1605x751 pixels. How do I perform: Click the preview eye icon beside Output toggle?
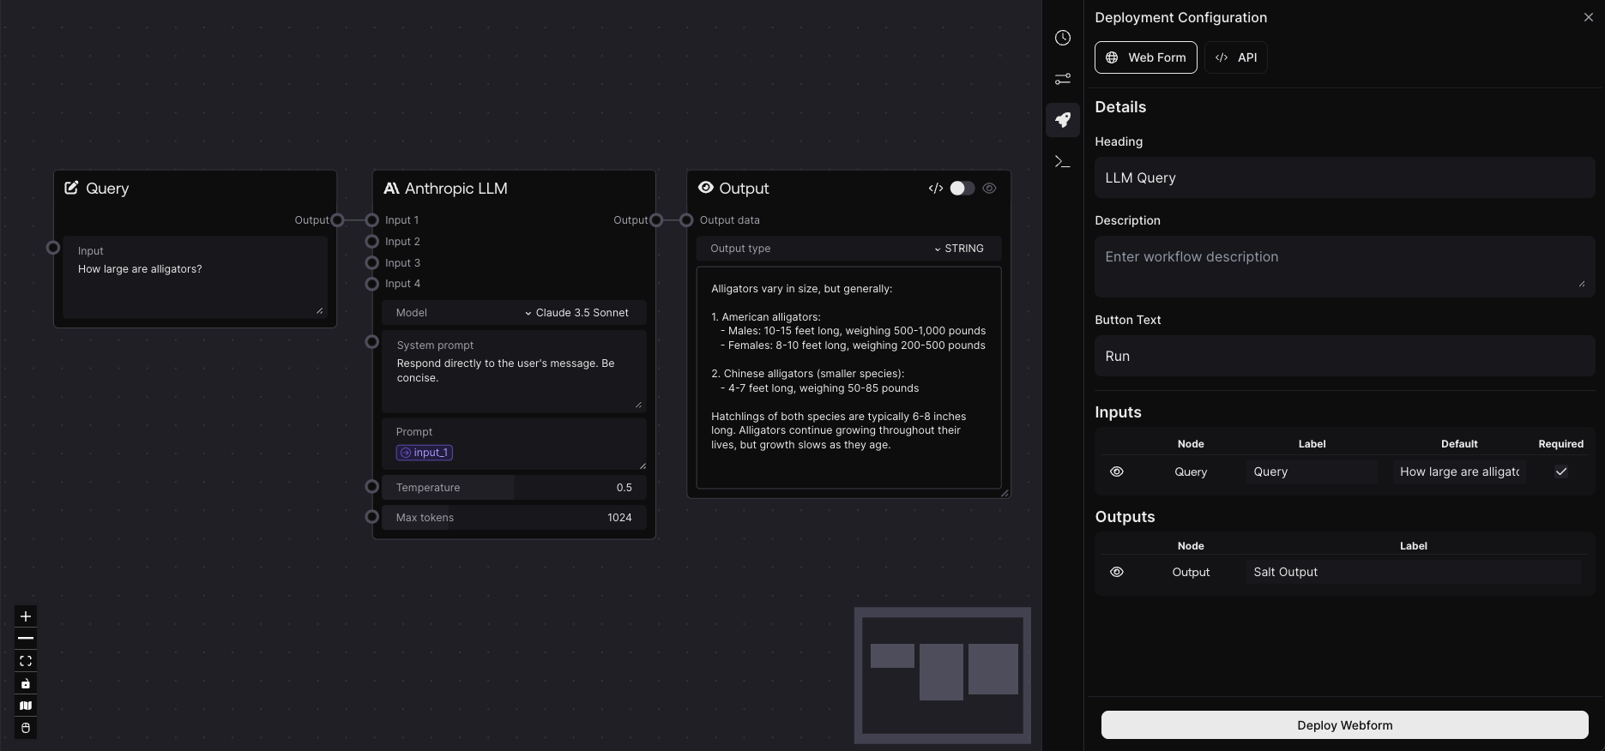point(989,188)
